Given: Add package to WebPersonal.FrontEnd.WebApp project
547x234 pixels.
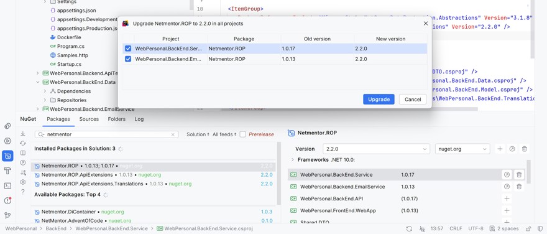Looking at the screenshot, I should [x=507, y=210].
